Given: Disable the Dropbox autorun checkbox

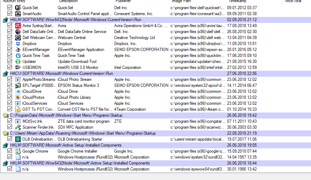Looking at the screenshot, I should pos(10,43).
